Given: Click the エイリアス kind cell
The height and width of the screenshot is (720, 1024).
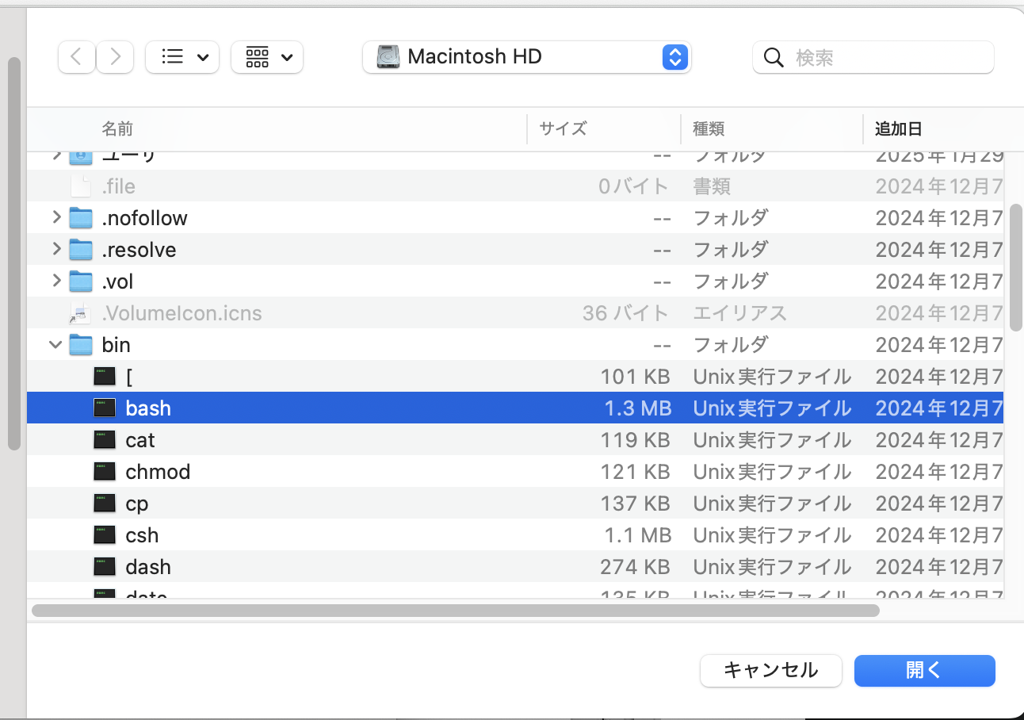Looking at the screenshot, I should pos(740,313).
